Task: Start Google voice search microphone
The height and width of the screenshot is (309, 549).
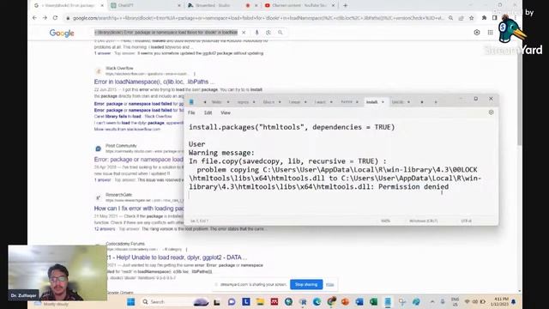Action: pos(256,33)
